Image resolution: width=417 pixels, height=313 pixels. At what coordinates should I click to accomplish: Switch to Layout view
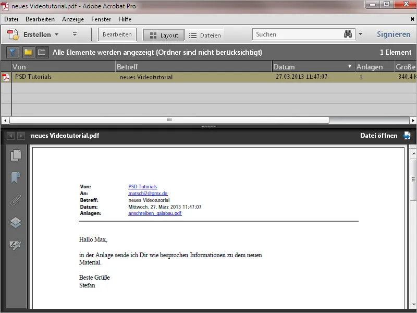[164, 35]
